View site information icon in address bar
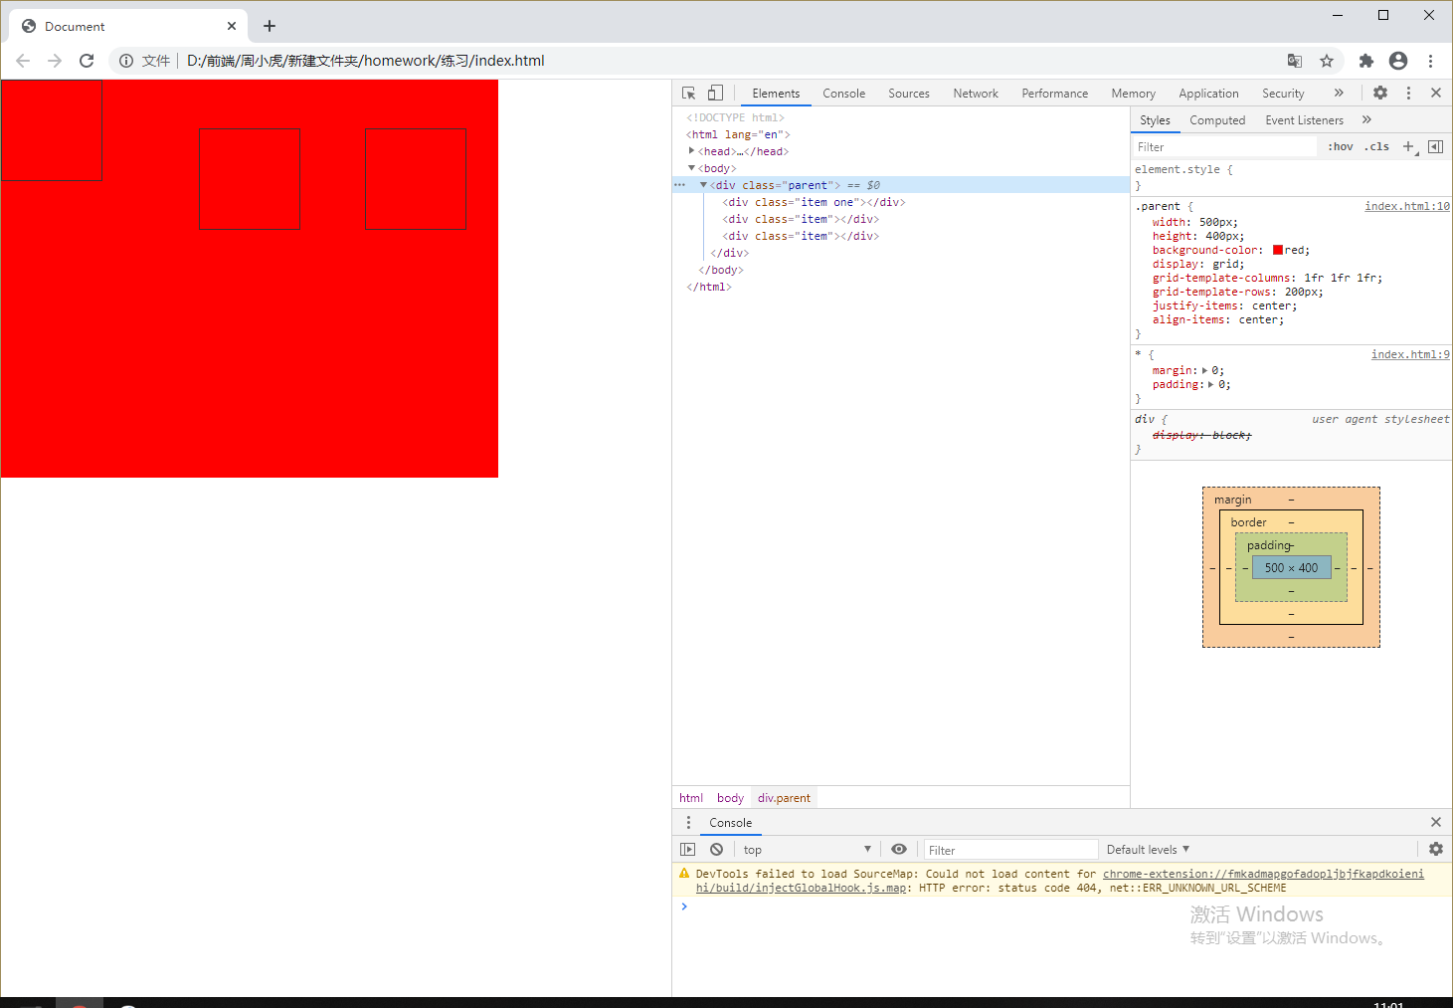 point(126,61)
